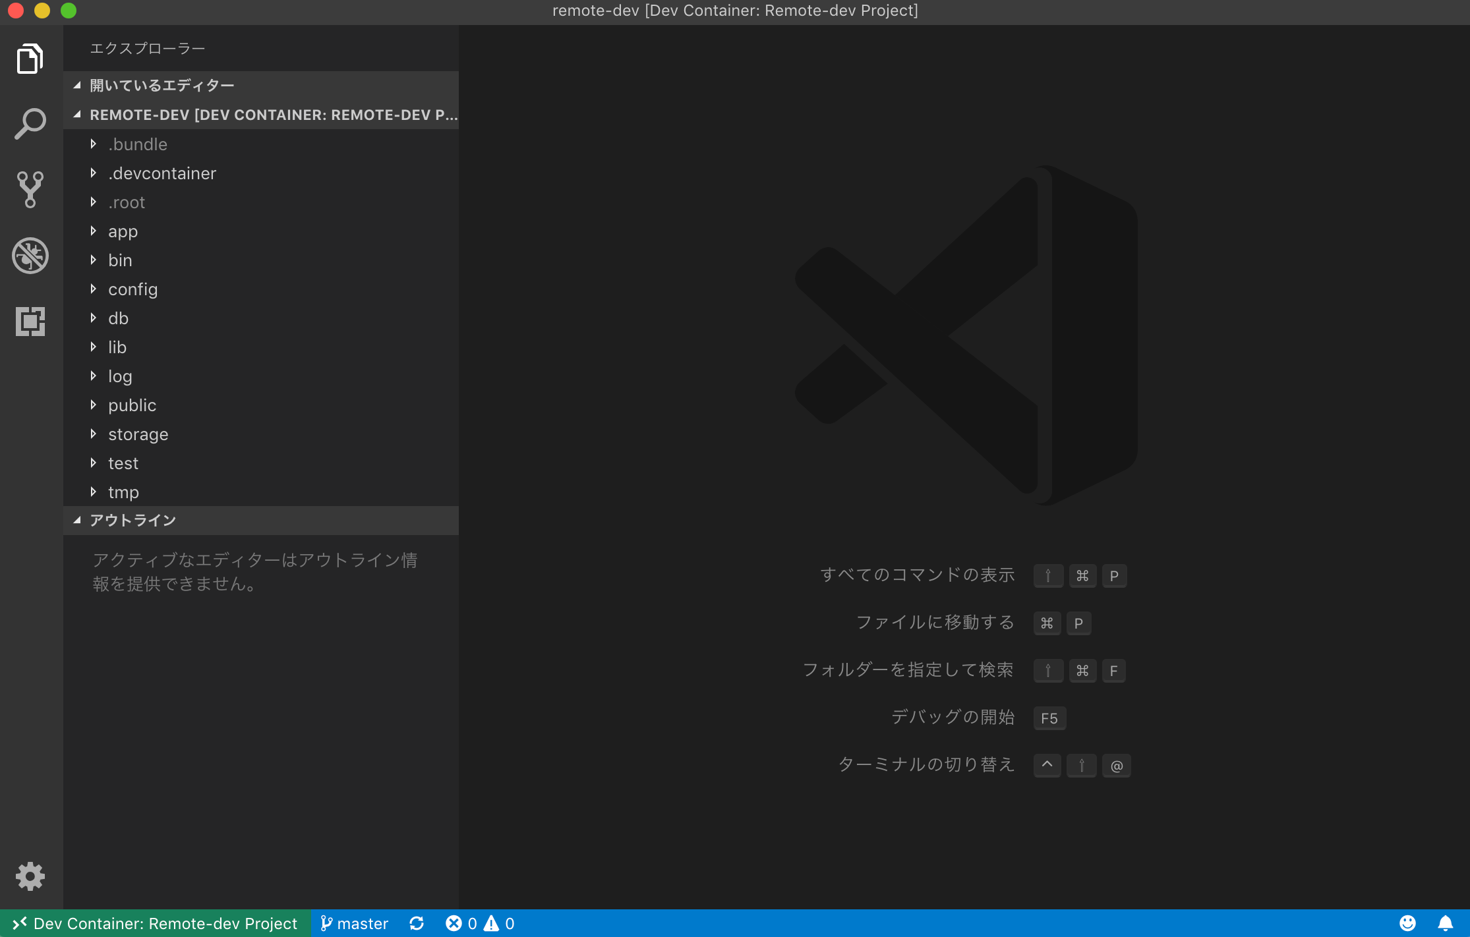Open the Extensions view icon

pyautogui.click(x=30, y=322)
